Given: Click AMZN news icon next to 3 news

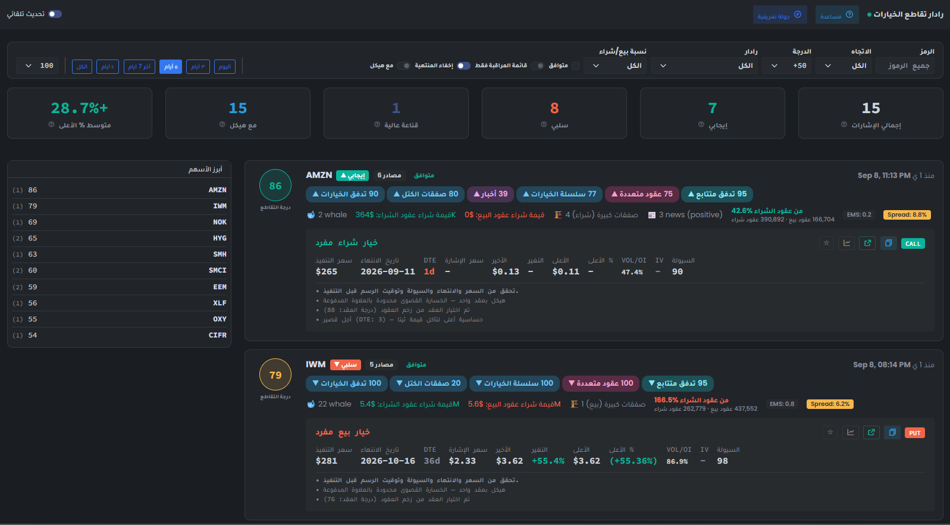Looking at the screenshot, I should 652,215.
